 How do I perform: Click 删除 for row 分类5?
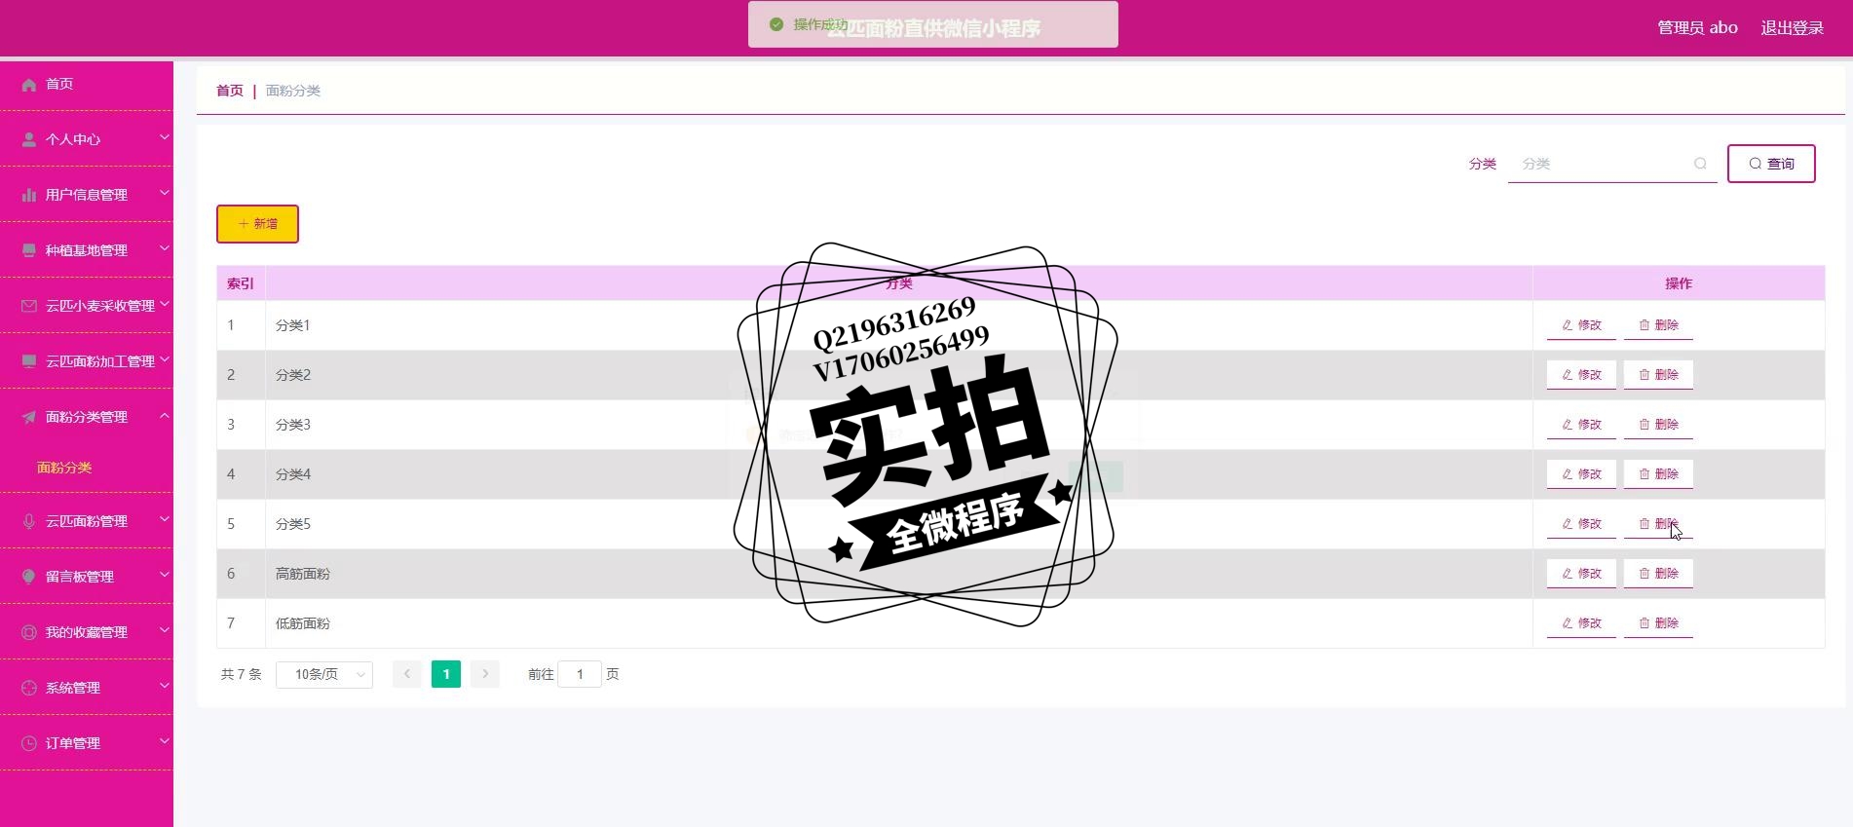pyautogui.click(x=1658, y=524)
